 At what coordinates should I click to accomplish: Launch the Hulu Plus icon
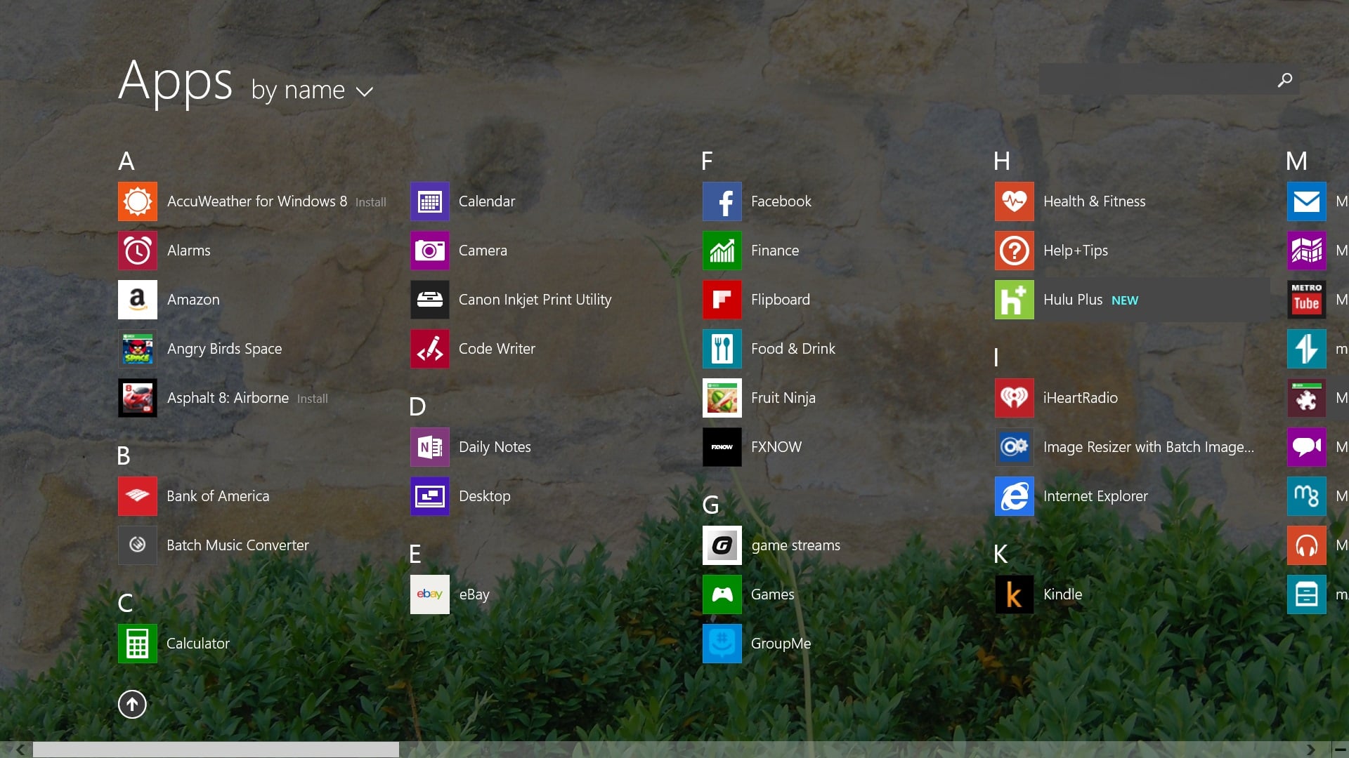point(1015,300)
